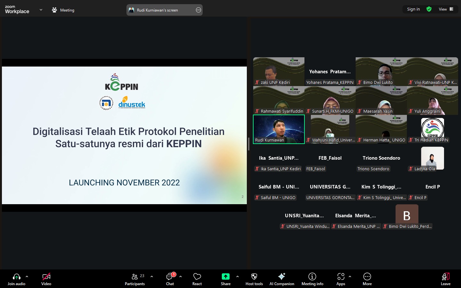The height and width of the screenshot is (288, 461).
Task: Switch to the Meeting tab
Action: (x=63, y=10)
